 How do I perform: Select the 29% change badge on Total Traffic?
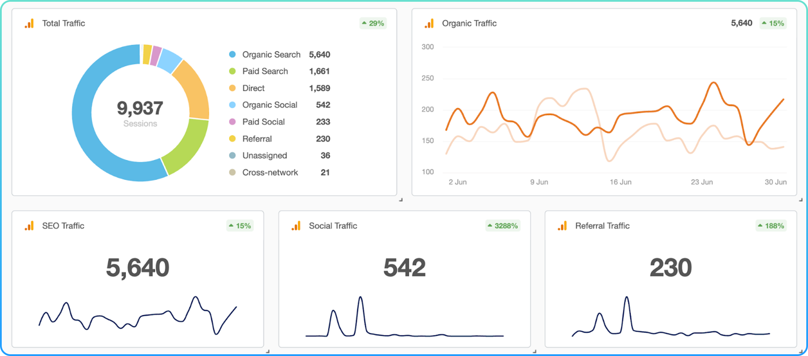pos(373,23)
